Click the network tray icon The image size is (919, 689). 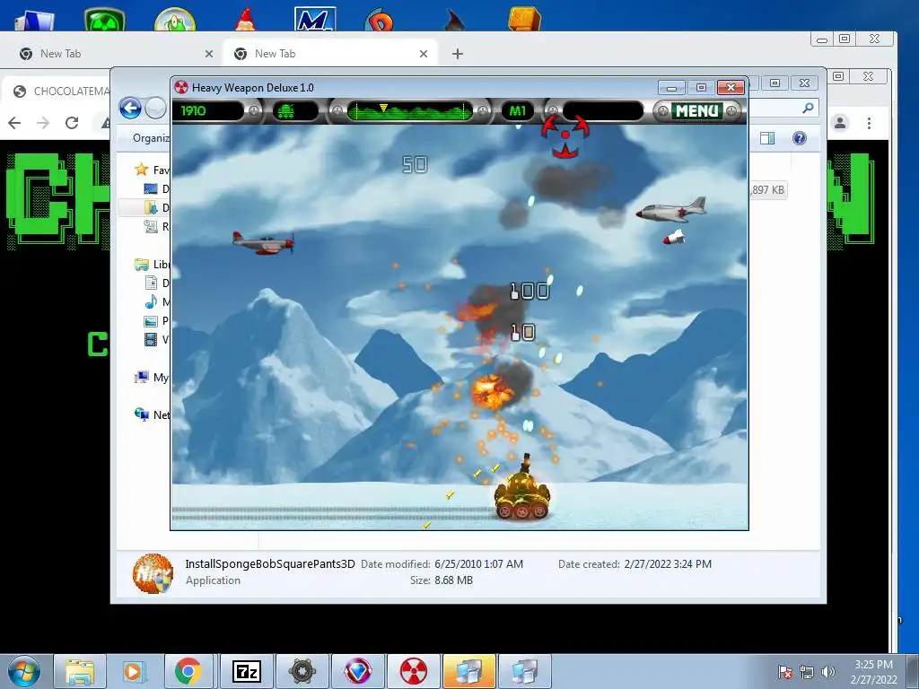[x=807, y=672]
